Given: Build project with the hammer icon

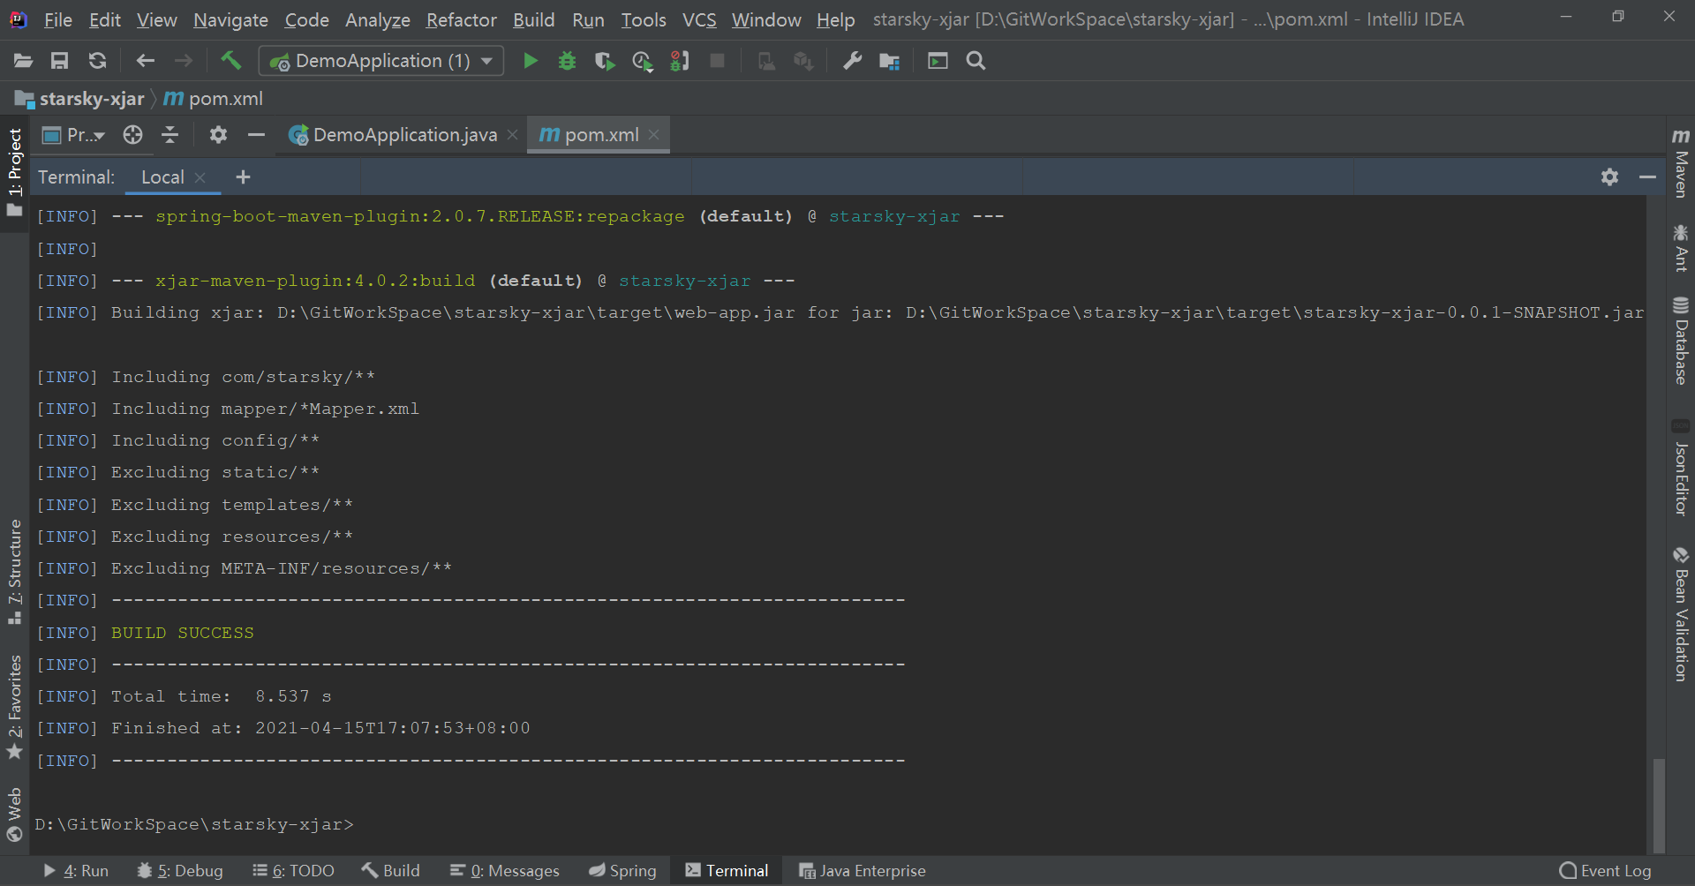Looking at the screenshot, I should coord(230,61).
